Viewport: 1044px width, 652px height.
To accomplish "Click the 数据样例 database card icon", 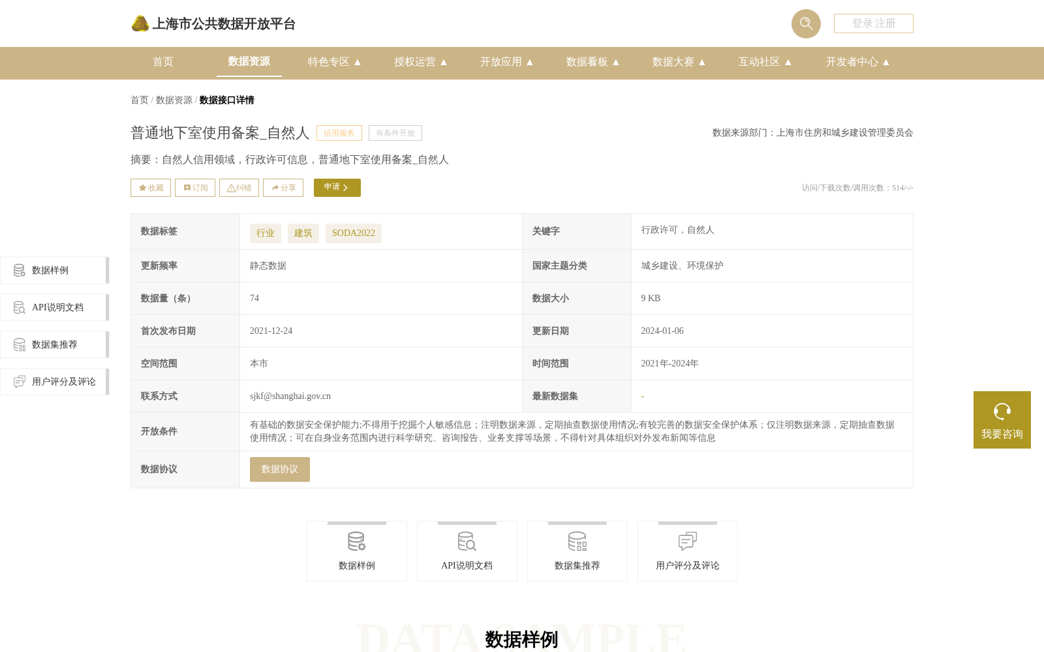I will pos(357,541).
